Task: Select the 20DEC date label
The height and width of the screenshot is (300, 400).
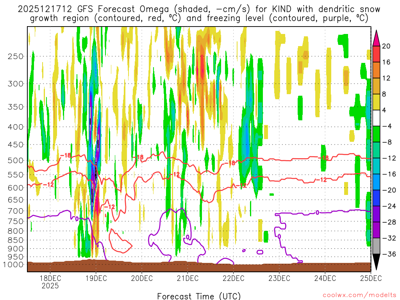Action: pos(142,278)
